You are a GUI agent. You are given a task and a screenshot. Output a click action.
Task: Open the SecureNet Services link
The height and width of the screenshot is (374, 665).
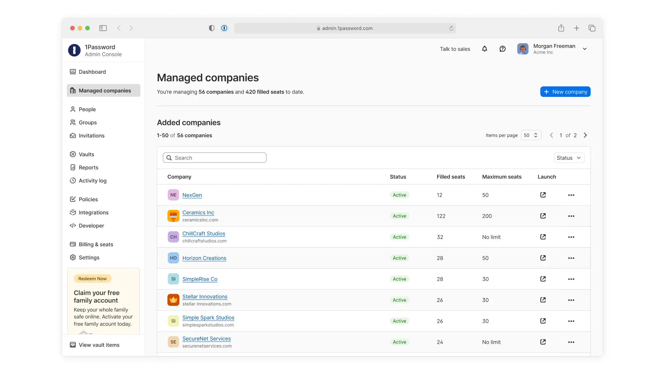(x=206, y=339)
